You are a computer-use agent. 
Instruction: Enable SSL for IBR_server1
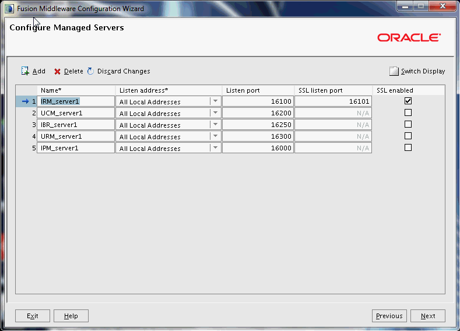point(408,124)
